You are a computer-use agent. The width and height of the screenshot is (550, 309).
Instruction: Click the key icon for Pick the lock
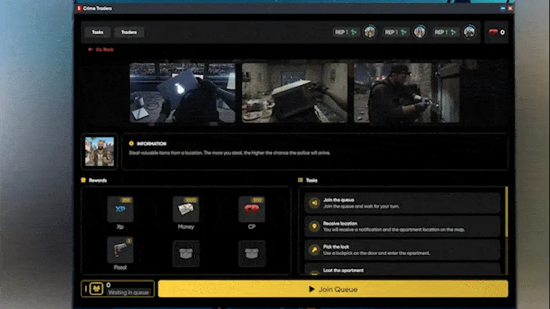pos(314,250)
